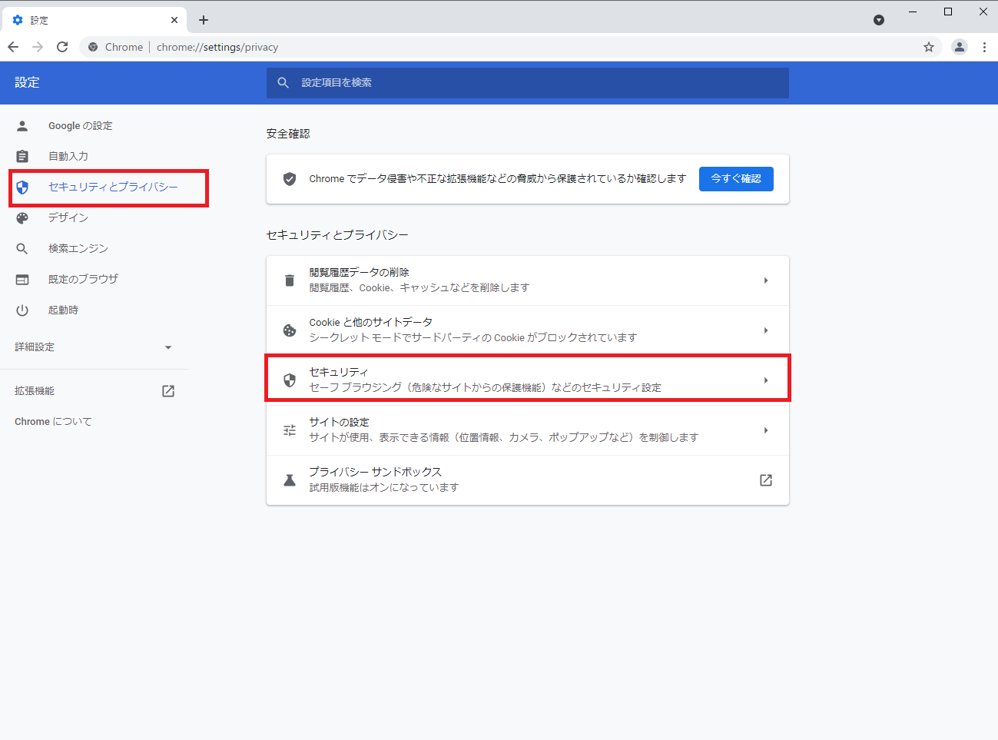This screenshot has width=998, height=740.
Task: Click the cookie icon in settings list
Action: (x=290, y=330)
